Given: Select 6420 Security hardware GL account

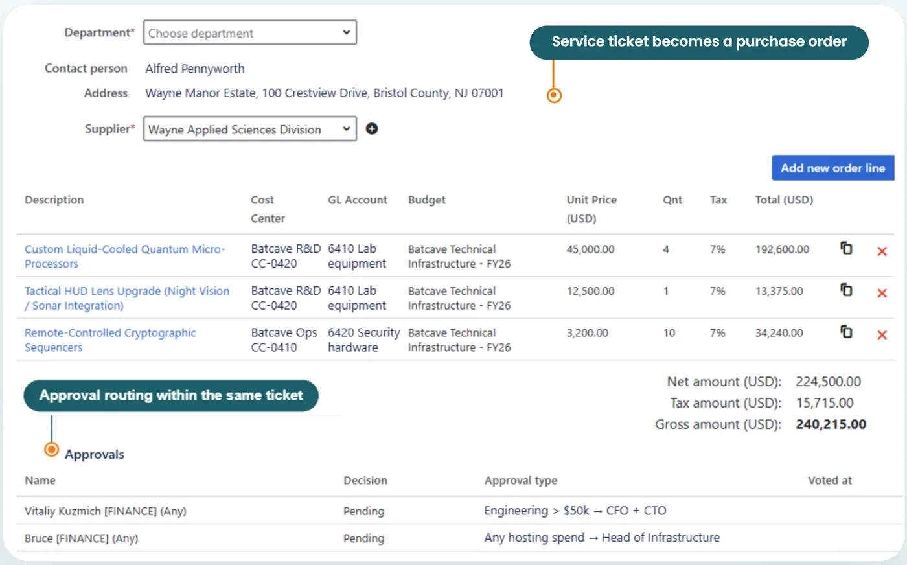Looking at the screenshot, I should pos(363,340).
